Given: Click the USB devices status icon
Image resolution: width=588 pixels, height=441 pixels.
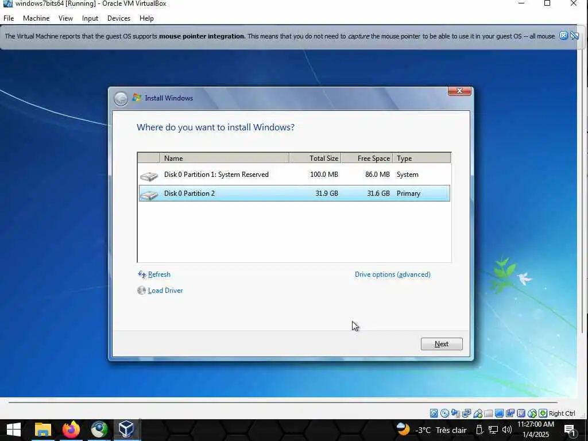Looking at the screenshot, I should pos(478,413).
